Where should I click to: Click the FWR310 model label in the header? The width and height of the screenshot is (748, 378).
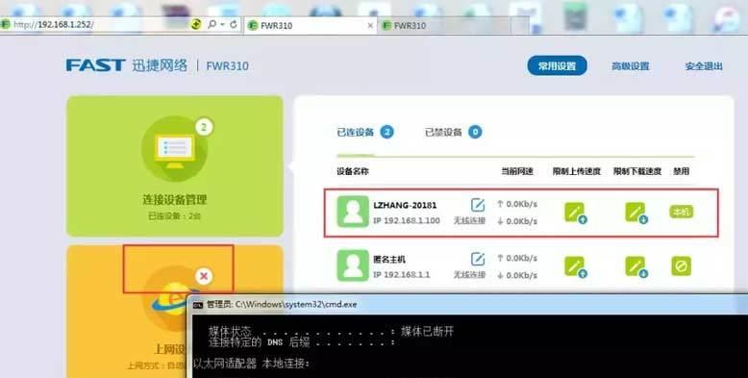click(x=227, y=65)
